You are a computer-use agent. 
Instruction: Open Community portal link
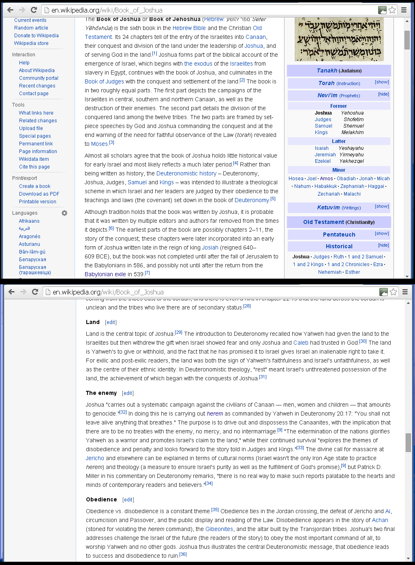39,78
